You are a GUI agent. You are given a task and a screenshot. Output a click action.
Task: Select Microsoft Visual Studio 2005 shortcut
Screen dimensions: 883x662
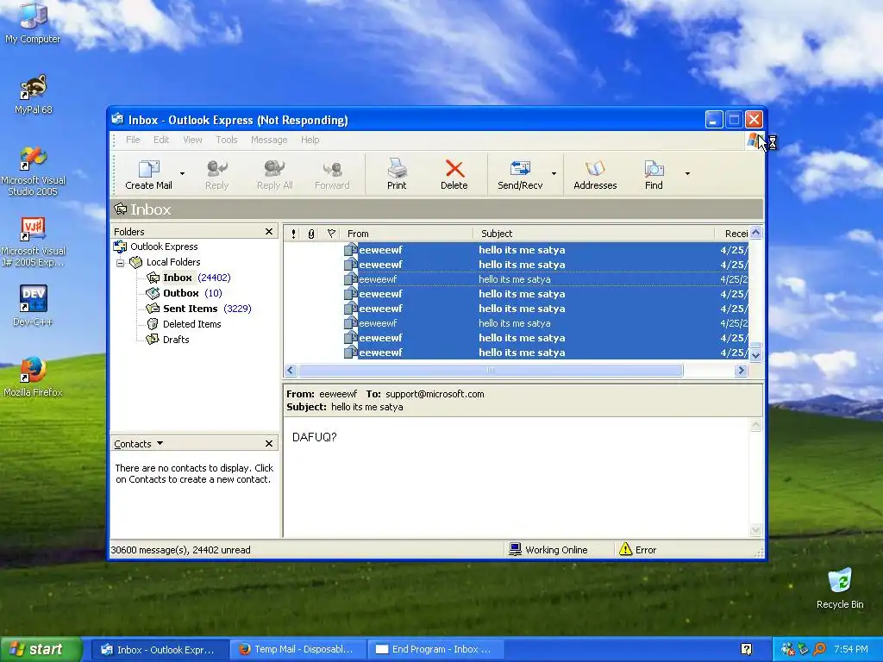[33, 172]
